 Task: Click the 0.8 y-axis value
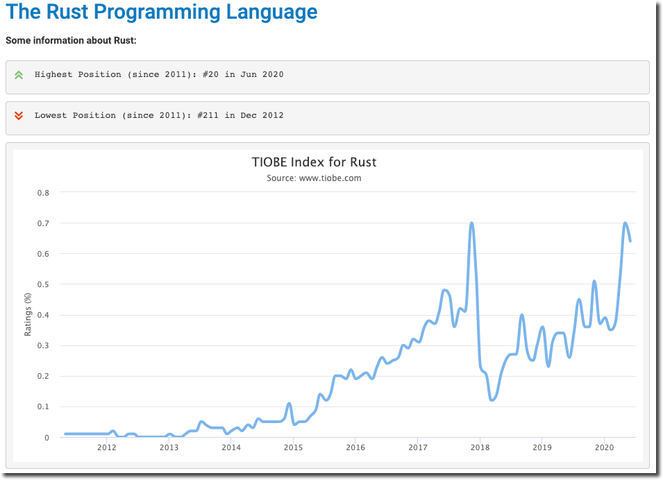tap(43, 193)
